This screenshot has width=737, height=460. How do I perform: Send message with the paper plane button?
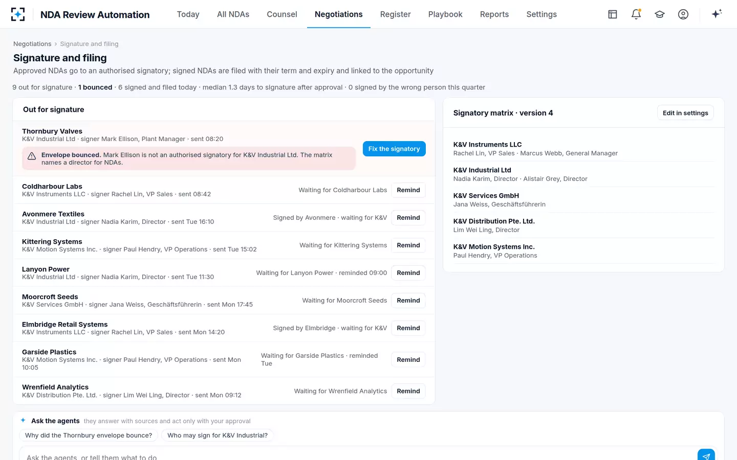click(x=706, y=456)
